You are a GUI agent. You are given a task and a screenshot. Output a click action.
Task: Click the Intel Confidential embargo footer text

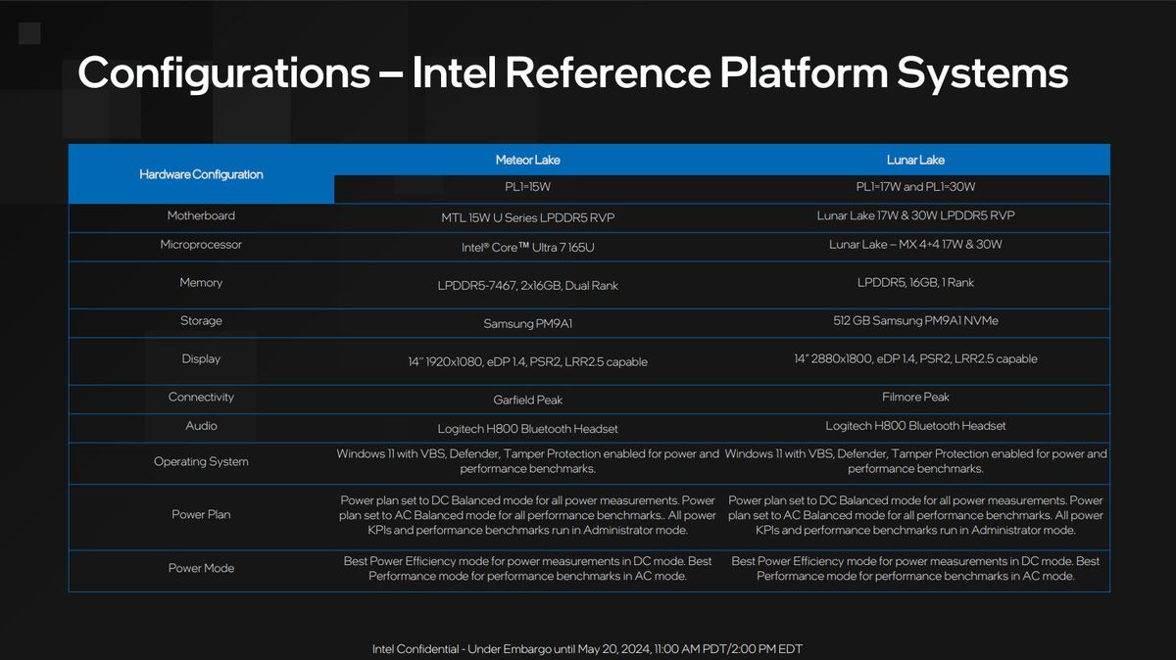586,648
